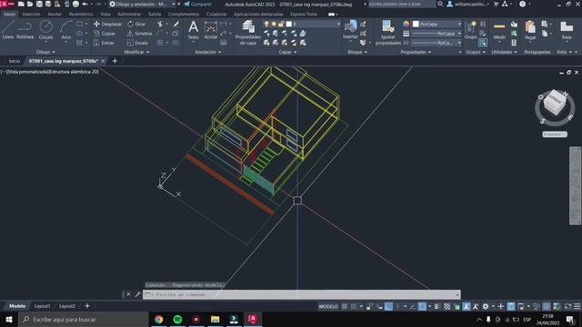Image resolution: width=582 pixels, height=327 pixels.
Task: Click the Escala tool
Action: 137,43
